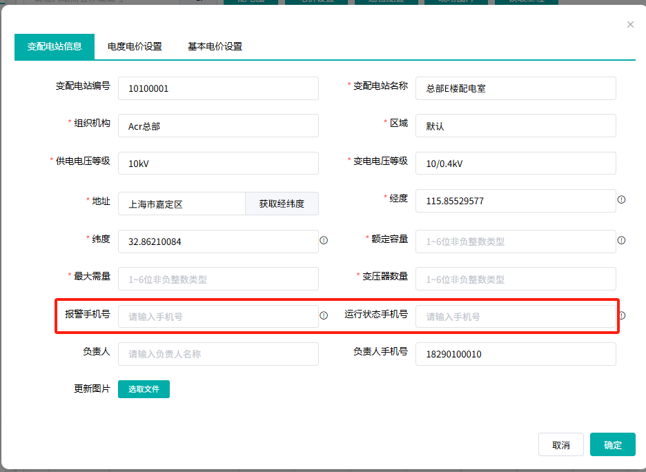Focus the 变配电站名称 input field
Screen dimensions: 646x472
click(x=515, y=88)
